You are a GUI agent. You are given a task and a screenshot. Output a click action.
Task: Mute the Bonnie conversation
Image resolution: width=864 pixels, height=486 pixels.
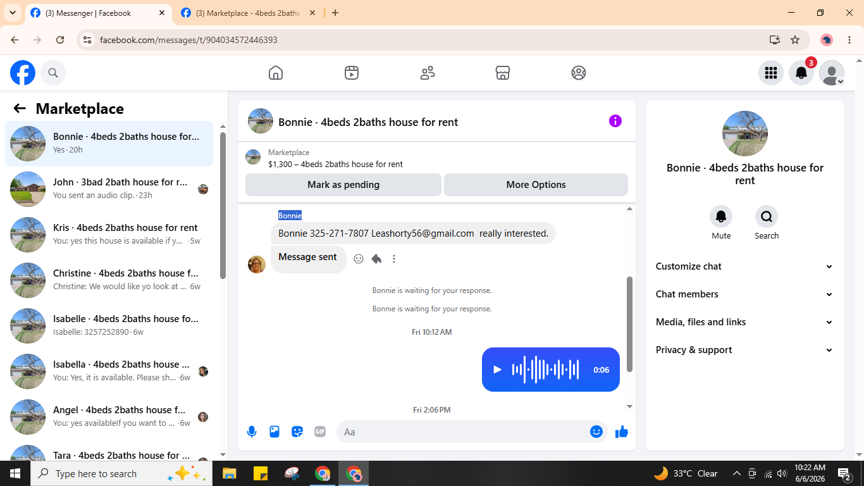[x=721, y=217]
